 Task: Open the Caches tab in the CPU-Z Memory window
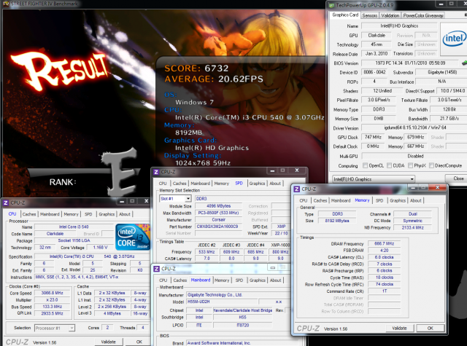(x=320, y=200)
